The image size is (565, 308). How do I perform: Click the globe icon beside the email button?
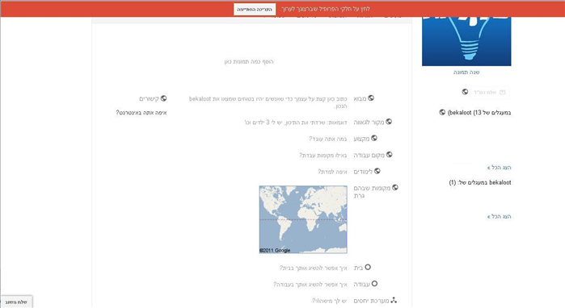(x=465, y=92)
